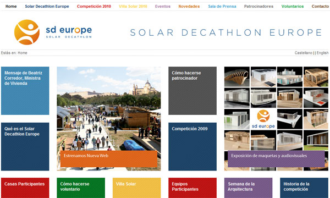Viewport: 330px width, 198px height.
Task: Go to Villa Solar 2010 menu
Action: 133,6
